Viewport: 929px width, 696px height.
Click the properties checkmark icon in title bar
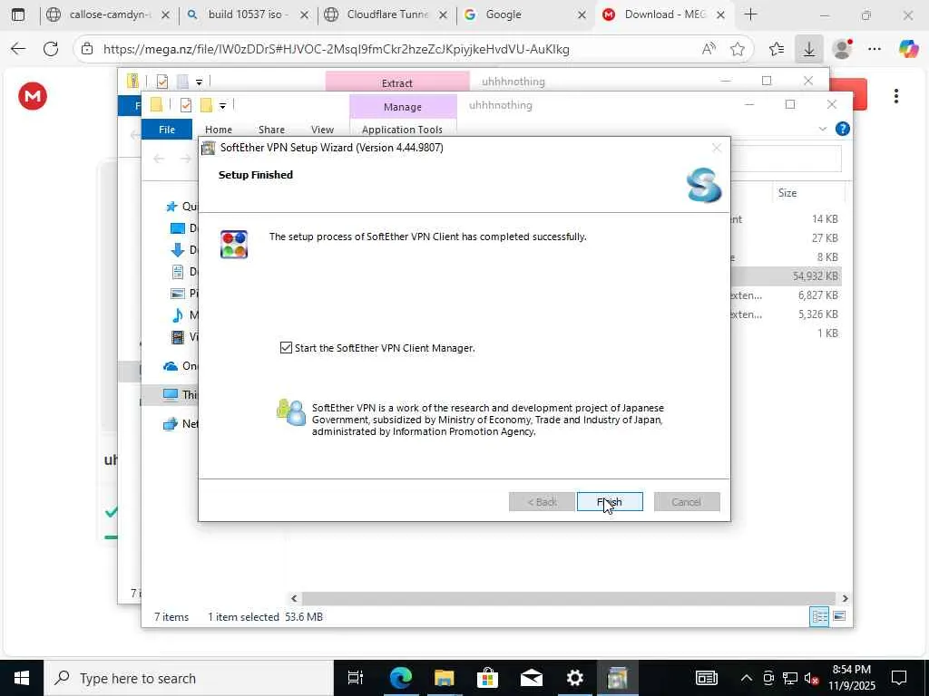pyautogui.click(x=185, y=105)
